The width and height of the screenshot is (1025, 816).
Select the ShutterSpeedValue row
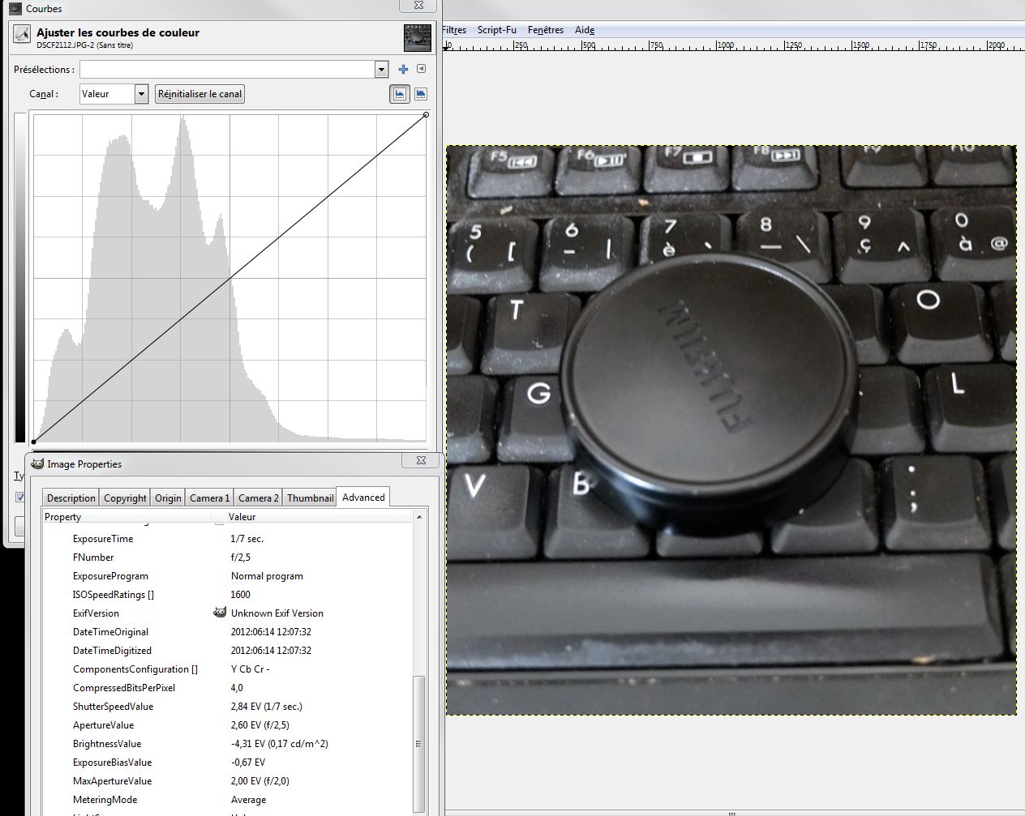pyautogui.click(x=228, y=707)
